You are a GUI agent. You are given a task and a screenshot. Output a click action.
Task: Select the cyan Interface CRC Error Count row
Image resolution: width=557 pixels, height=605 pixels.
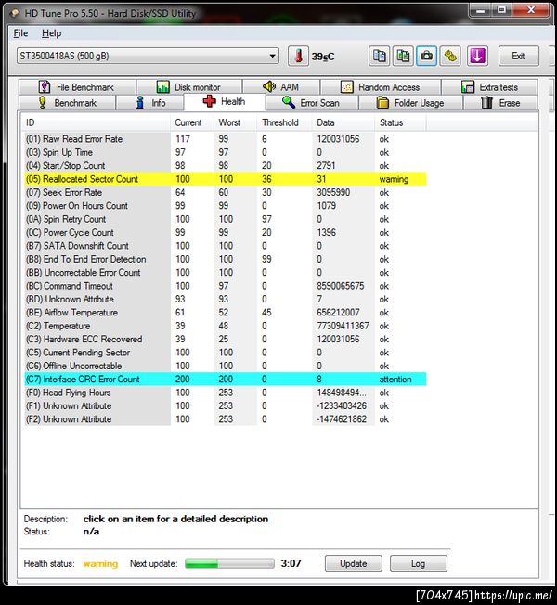point(226,380)
